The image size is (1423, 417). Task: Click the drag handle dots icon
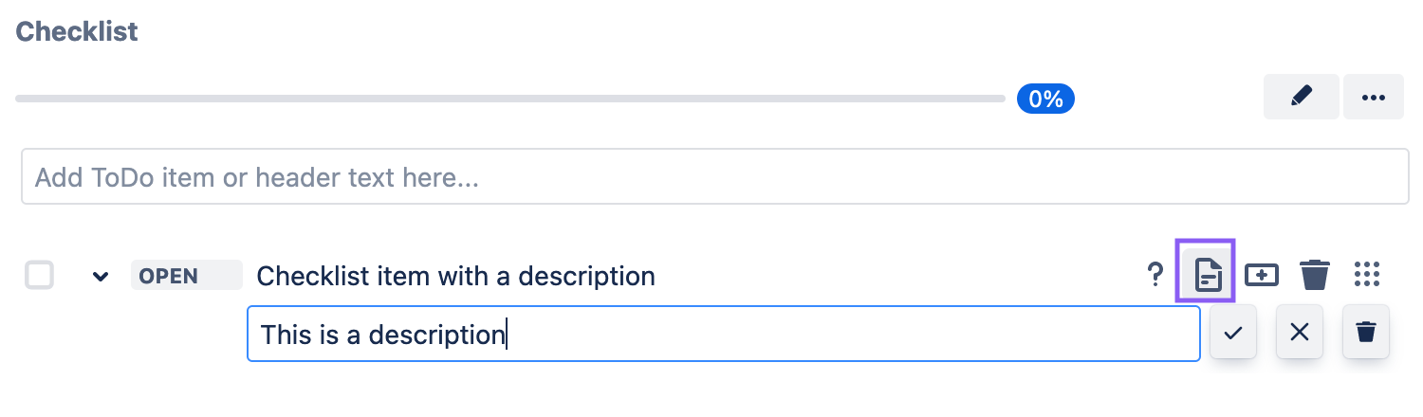tap(1366, 275)
